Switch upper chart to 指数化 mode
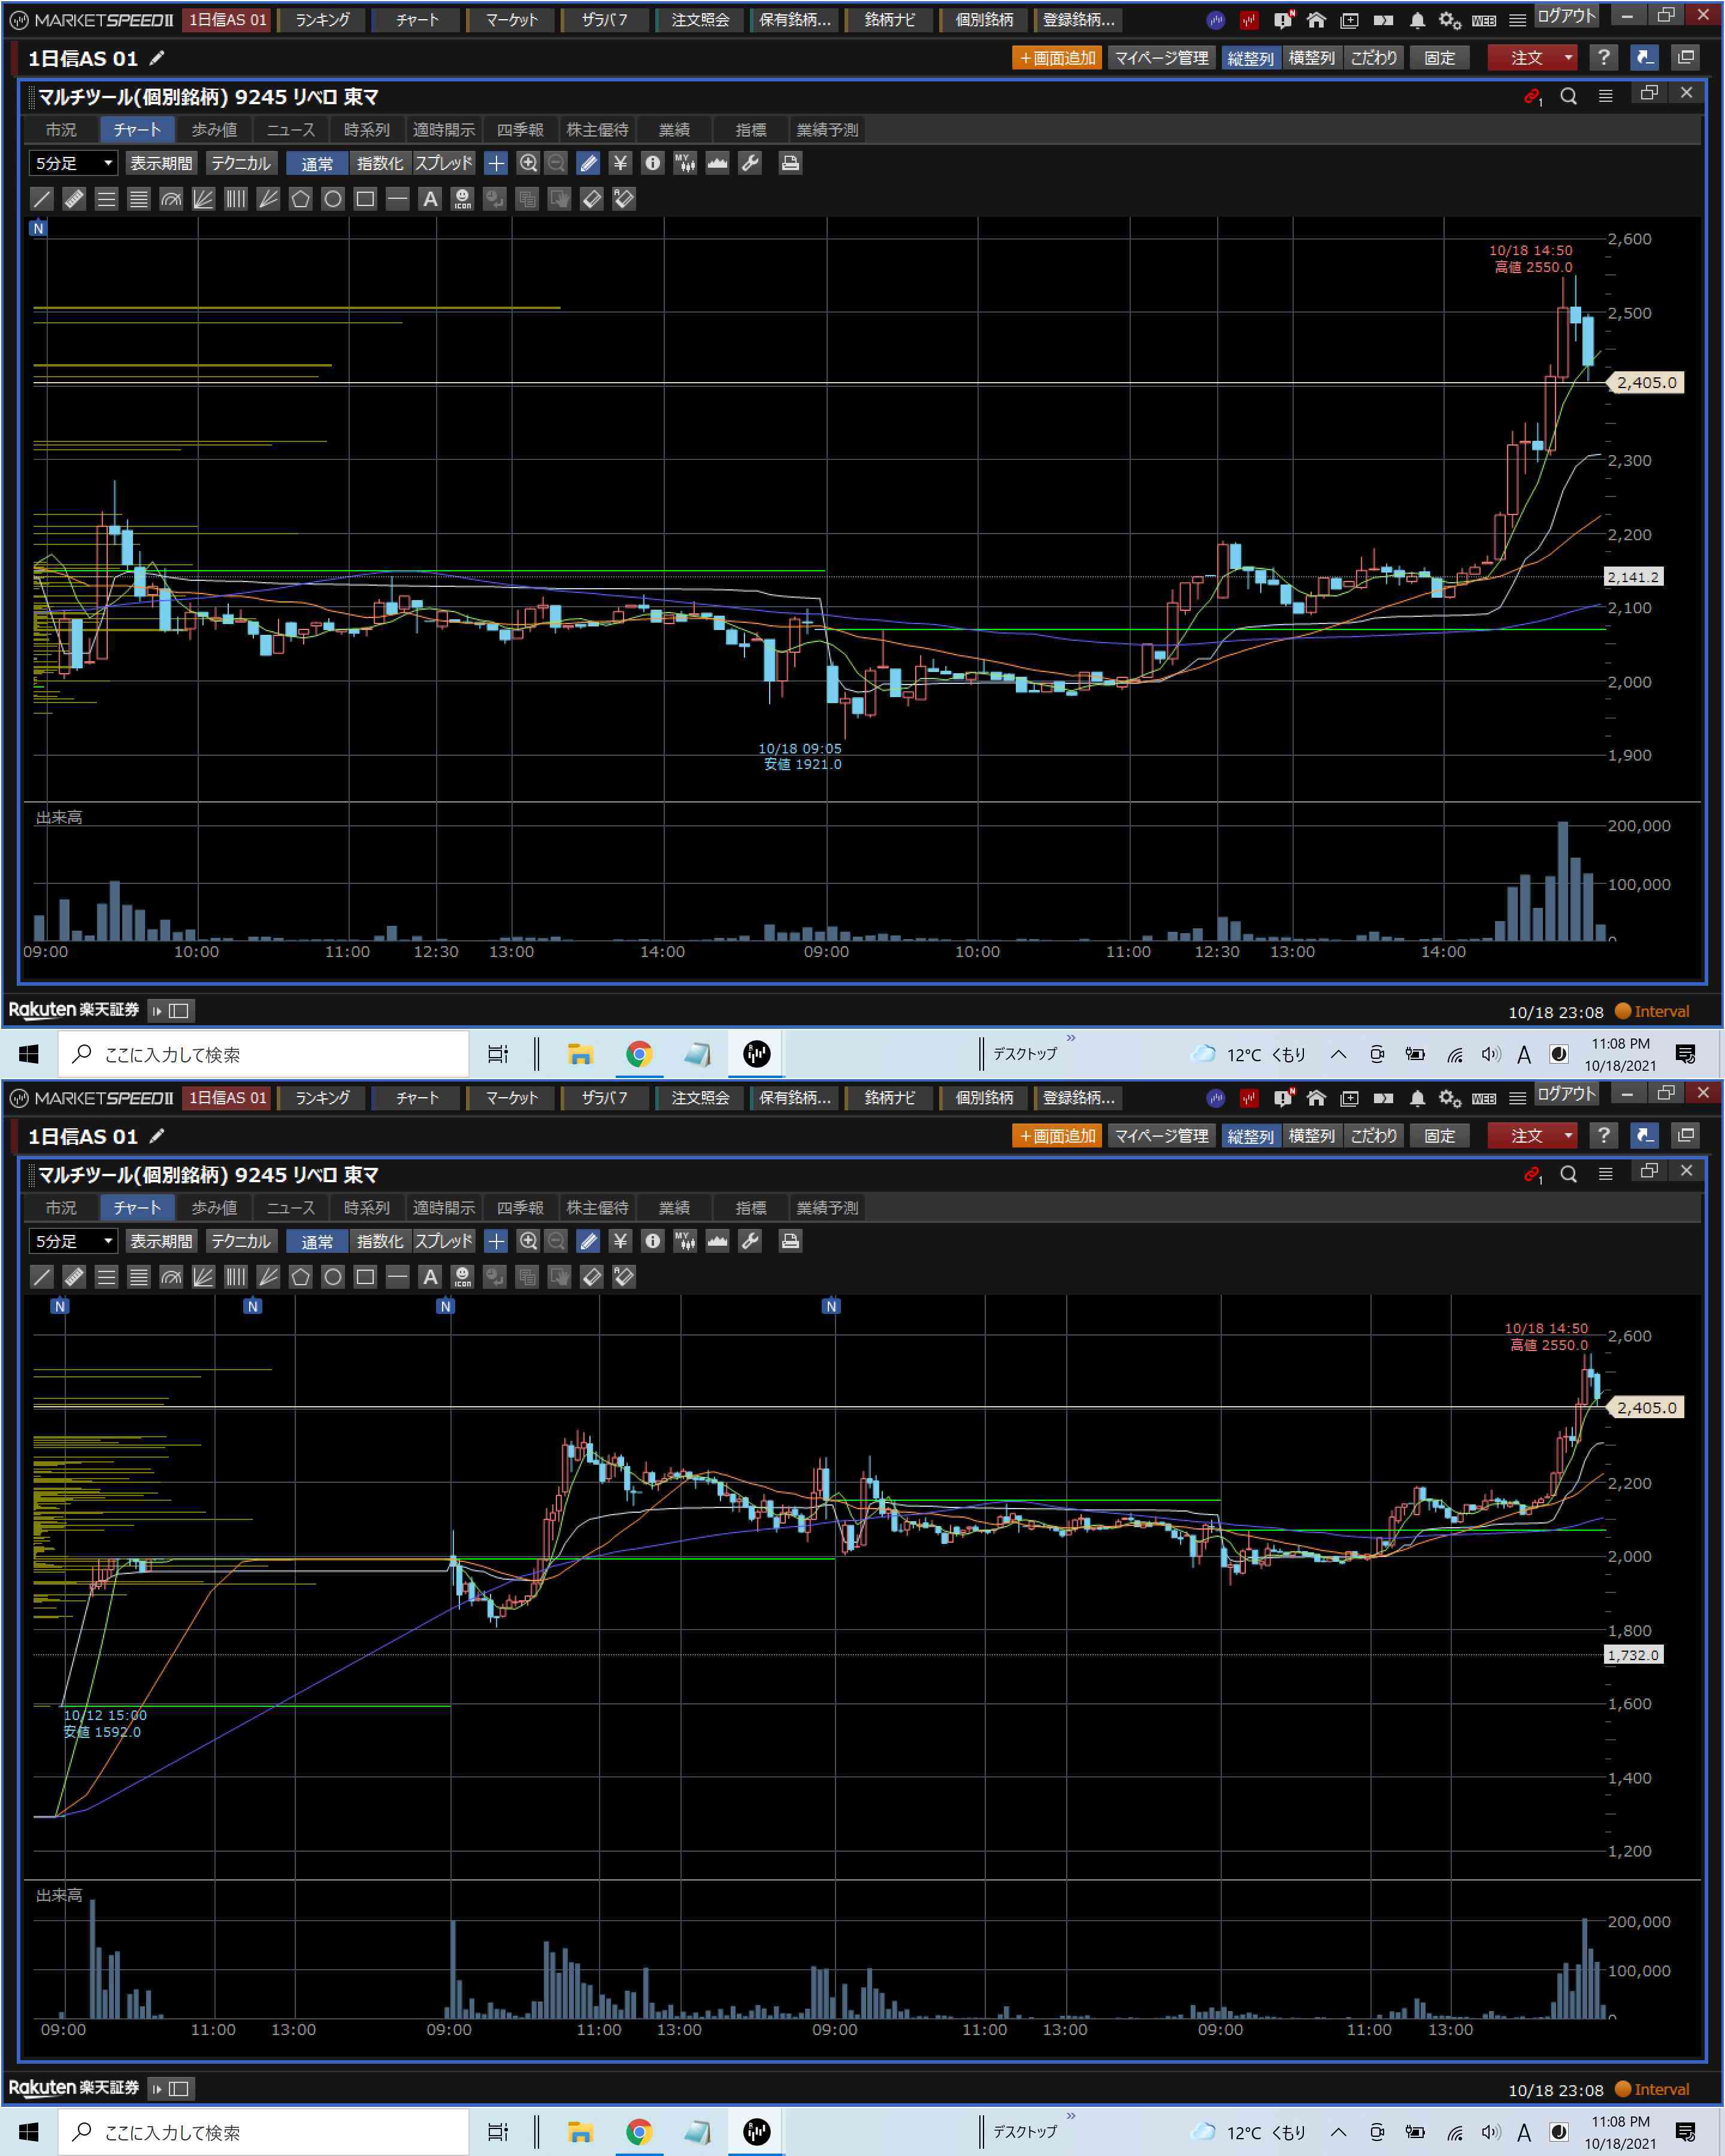 [380, 163]
